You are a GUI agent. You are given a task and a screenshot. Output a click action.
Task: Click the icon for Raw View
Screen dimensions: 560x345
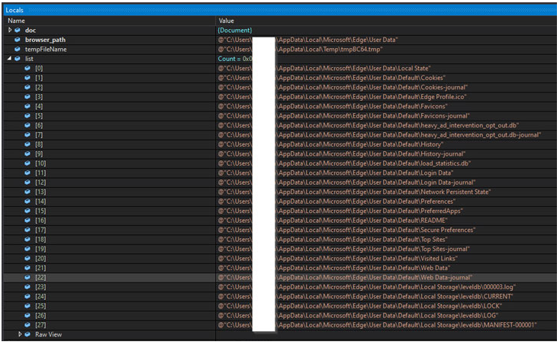click(27, 334)
